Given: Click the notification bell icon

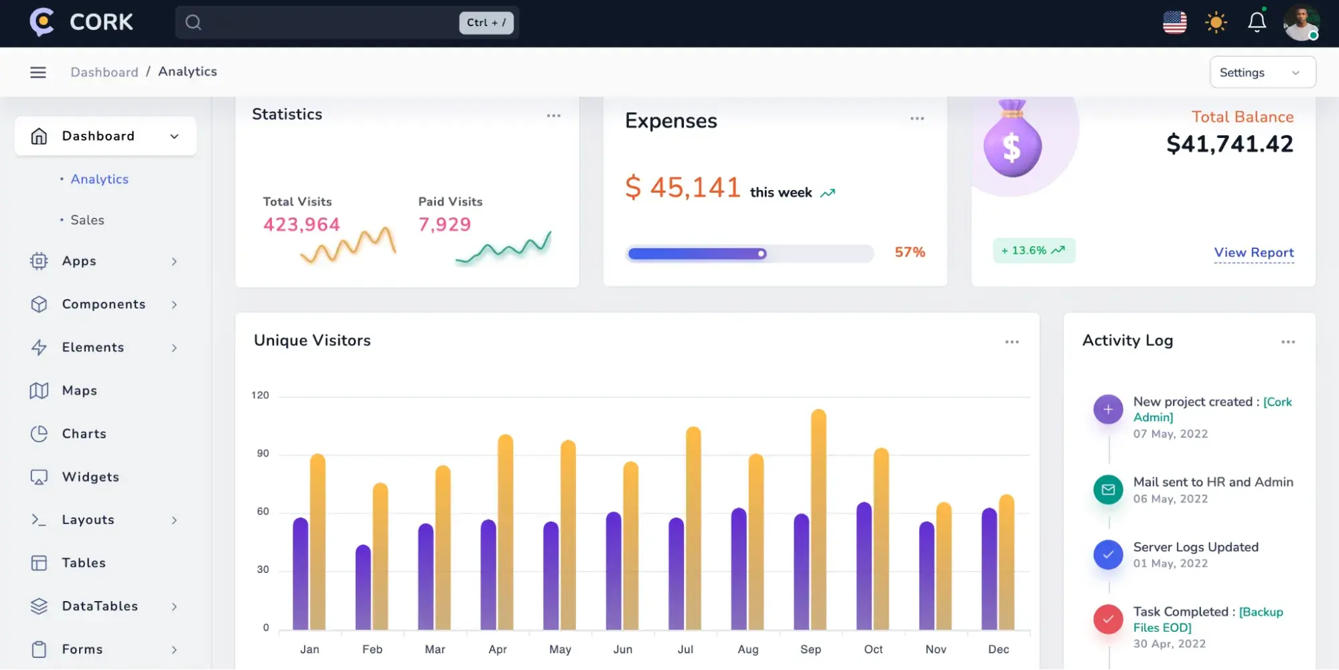Looking at the screenshot, I should (x=1257, y=22).
